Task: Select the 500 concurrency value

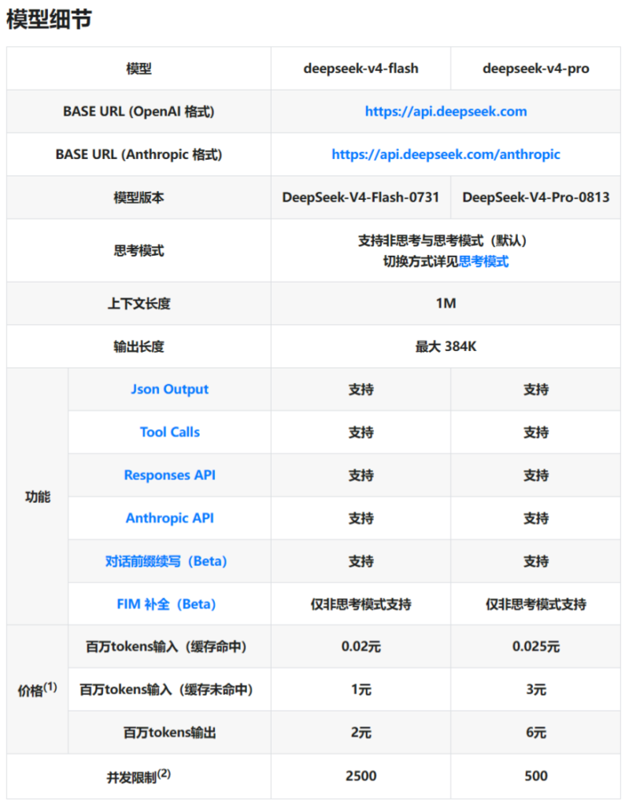Action: click(536, 776)
